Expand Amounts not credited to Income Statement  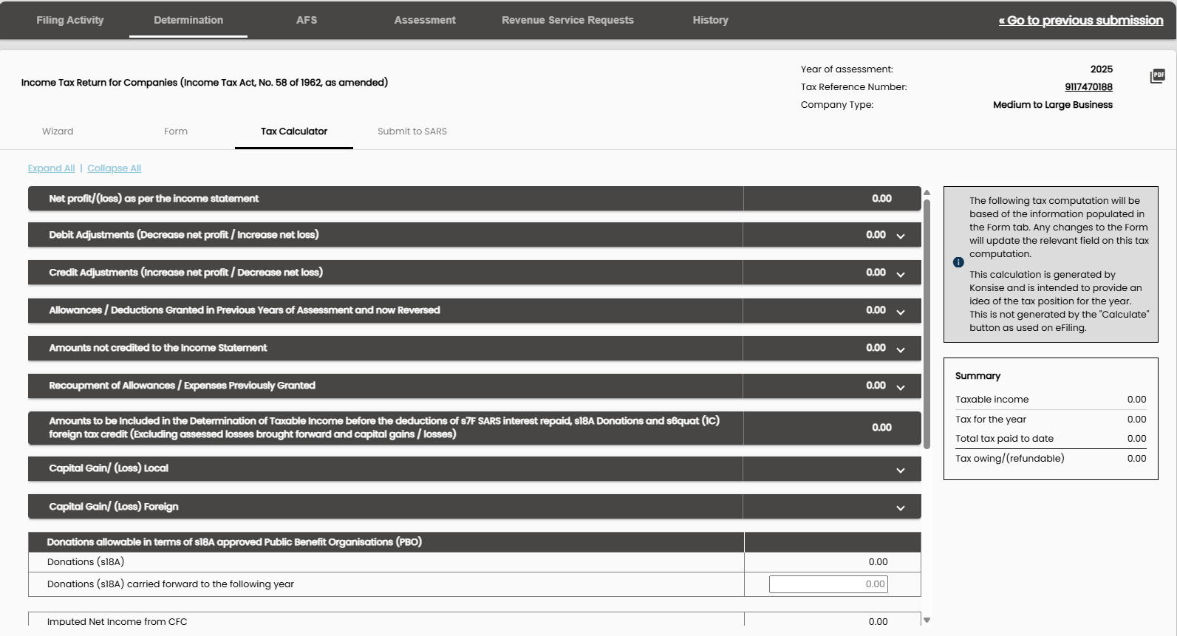(901, 349)
